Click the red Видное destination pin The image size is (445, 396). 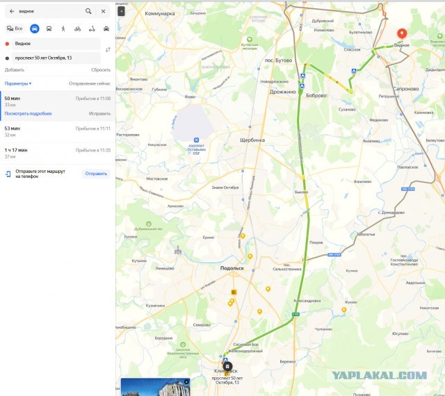pyautogui.click(x=402, y=34)
